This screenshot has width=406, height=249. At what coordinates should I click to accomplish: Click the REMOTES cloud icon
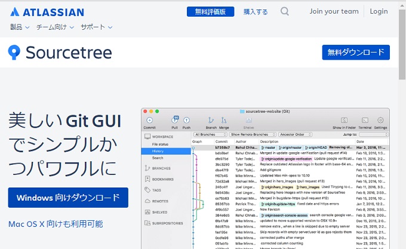pyautogui.click(x=147, y=201)
